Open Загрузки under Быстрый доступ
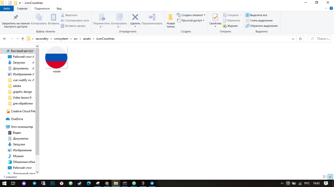 (19, 63)
